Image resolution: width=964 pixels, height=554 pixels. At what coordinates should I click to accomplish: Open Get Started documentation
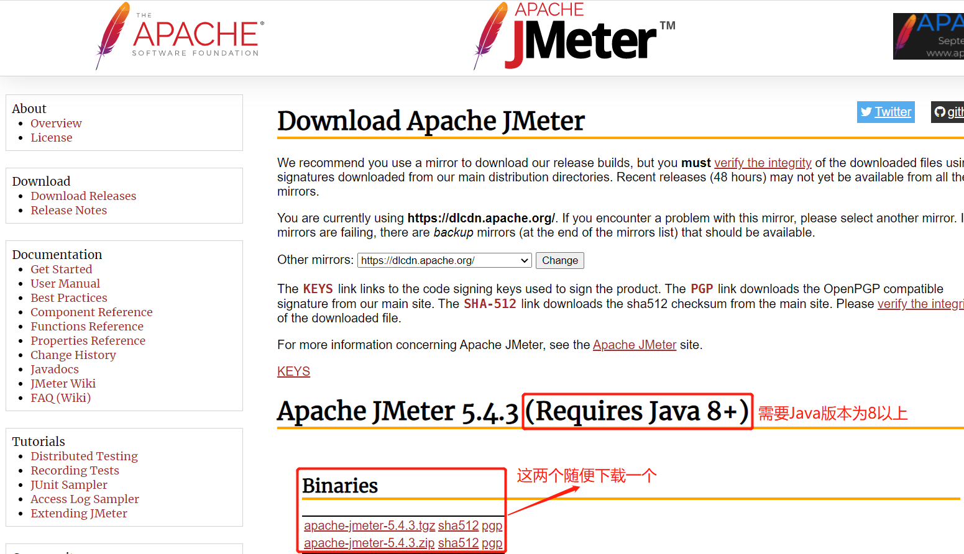click(62, 269)
